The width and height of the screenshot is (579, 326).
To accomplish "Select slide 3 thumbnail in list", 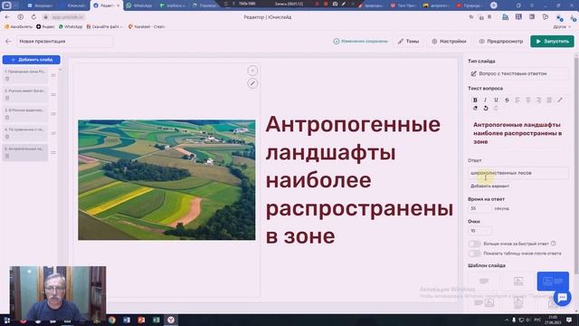I will (x=24, y=114).
